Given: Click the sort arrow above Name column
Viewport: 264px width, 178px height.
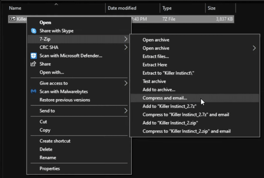Looking at the screenshot, I should pos(56,4).
